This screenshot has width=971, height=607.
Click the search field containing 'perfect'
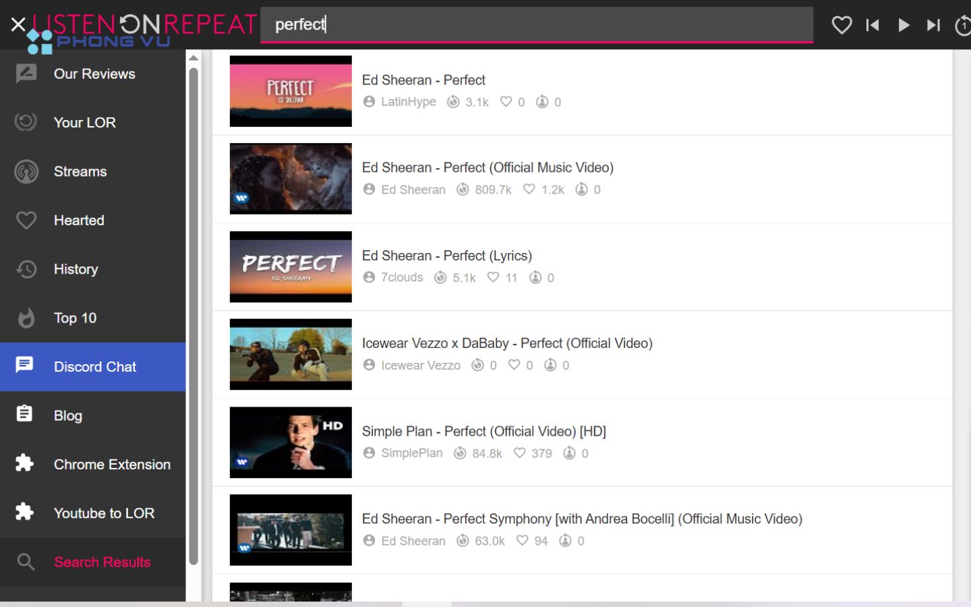tap(536, 25)
